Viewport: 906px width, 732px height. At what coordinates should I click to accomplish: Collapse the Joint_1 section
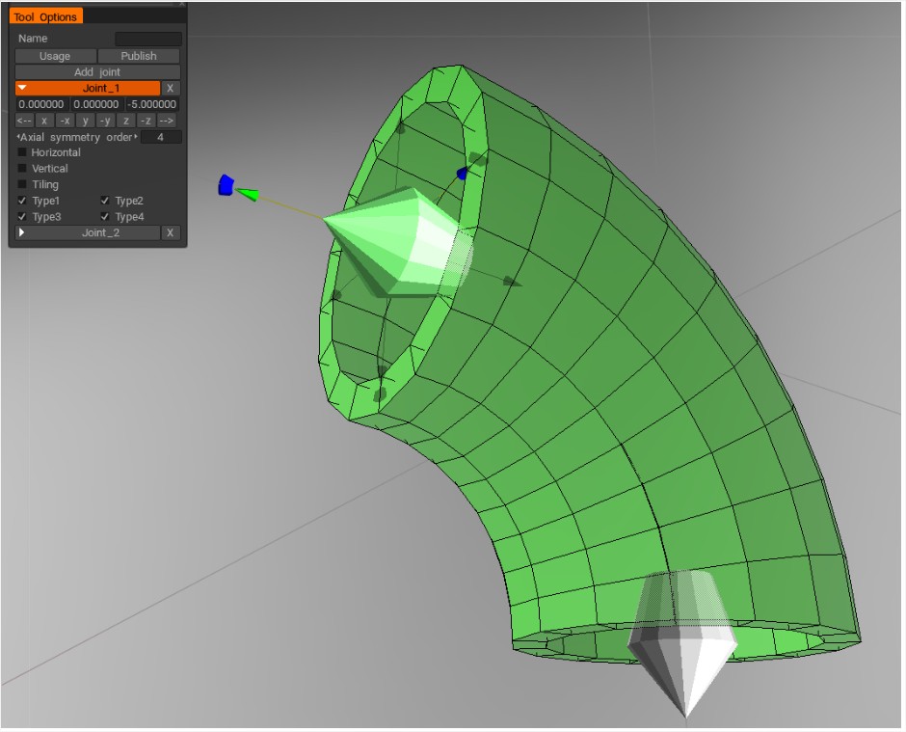click(x=22, y=88)
